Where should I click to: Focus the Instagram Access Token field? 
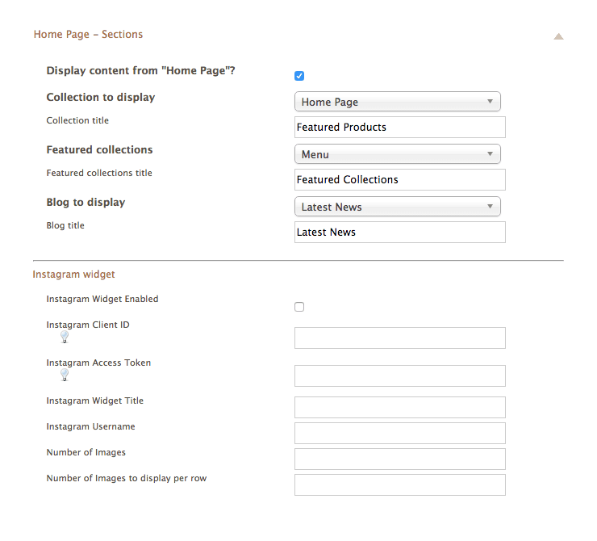(x=400, y=376)
